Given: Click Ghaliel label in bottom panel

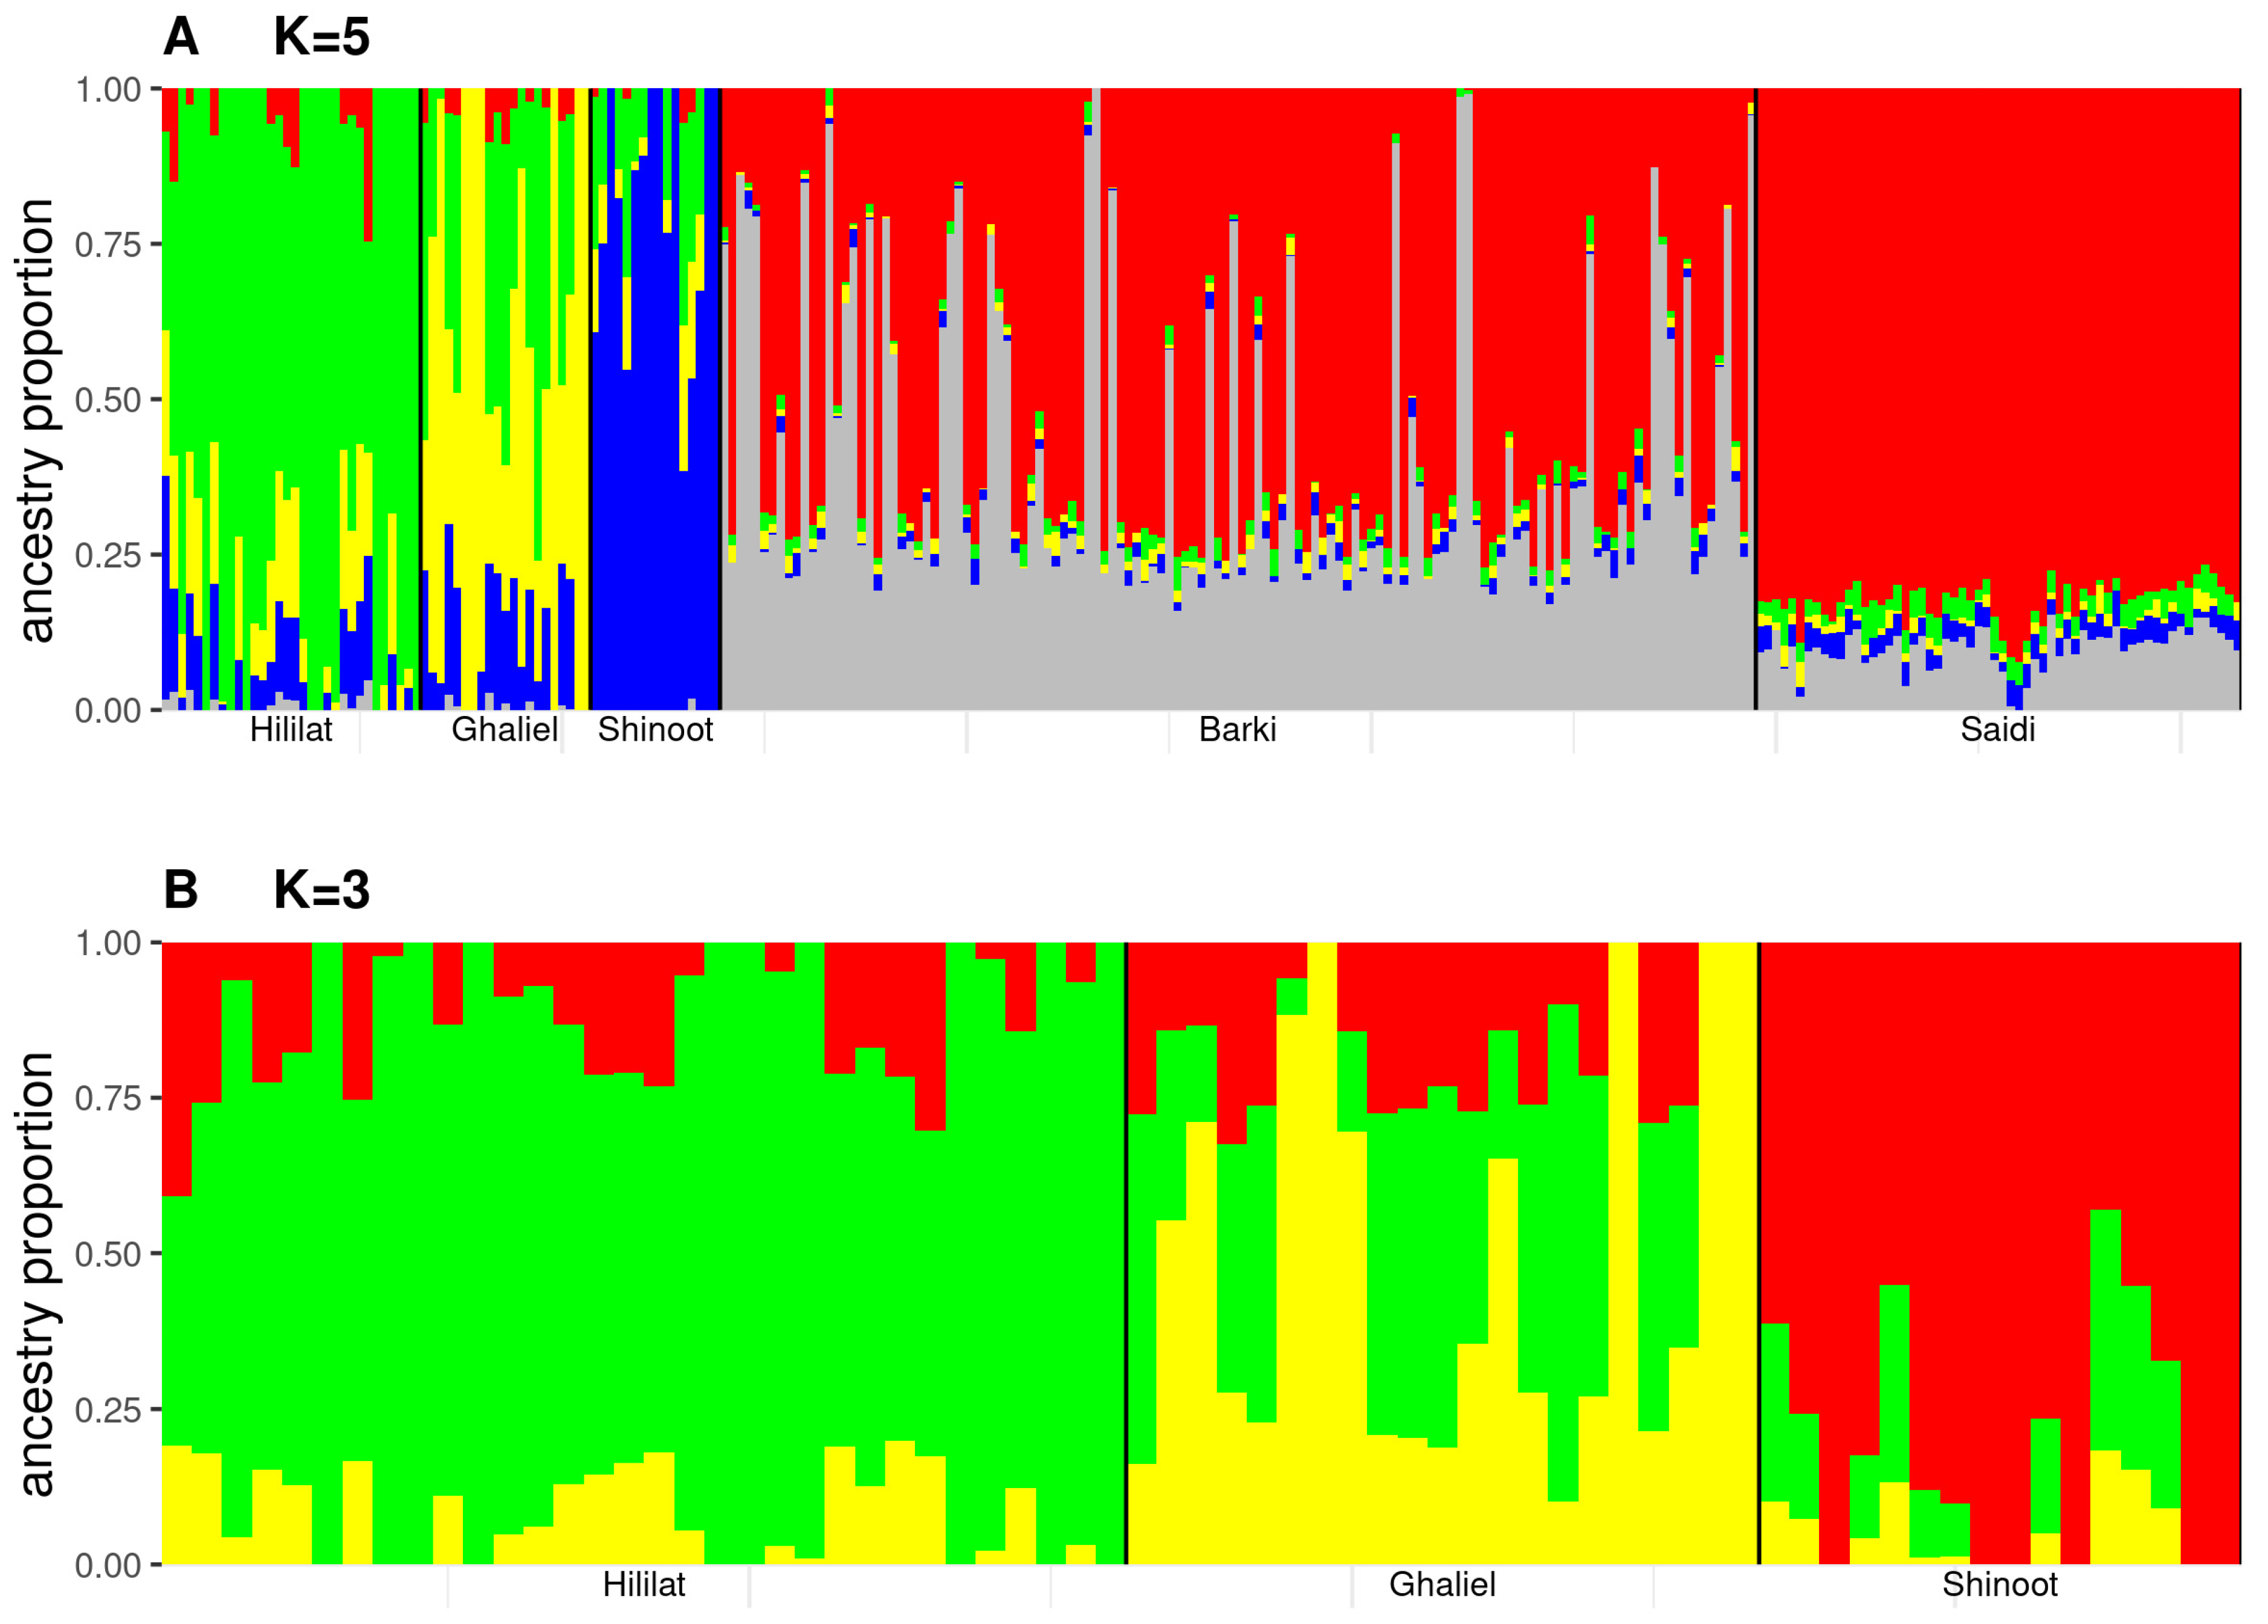Looking at the screenshot, I should 1442,1585.
